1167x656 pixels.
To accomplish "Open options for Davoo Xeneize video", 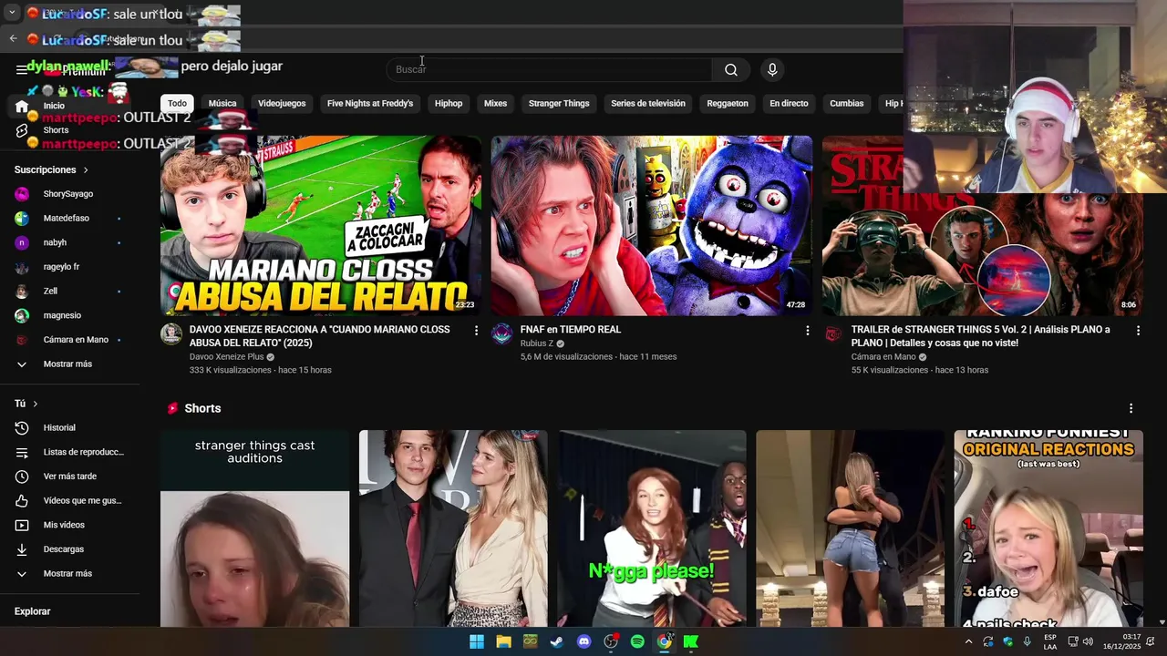I will click(x=476, y=331).
